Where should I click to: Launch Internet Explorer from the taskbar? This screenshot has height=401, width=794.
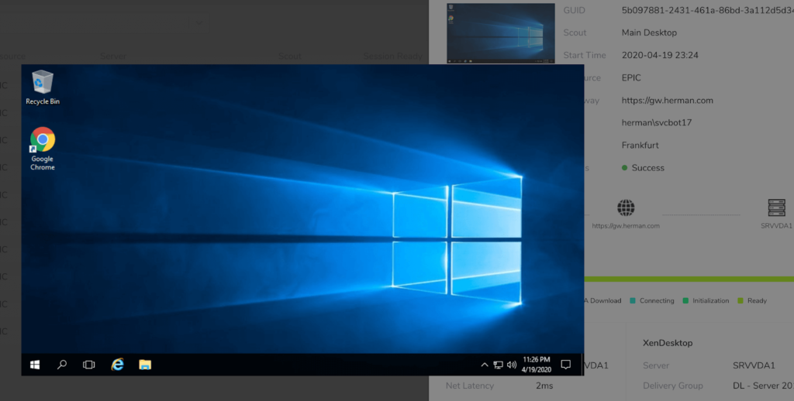click(118, 365)
